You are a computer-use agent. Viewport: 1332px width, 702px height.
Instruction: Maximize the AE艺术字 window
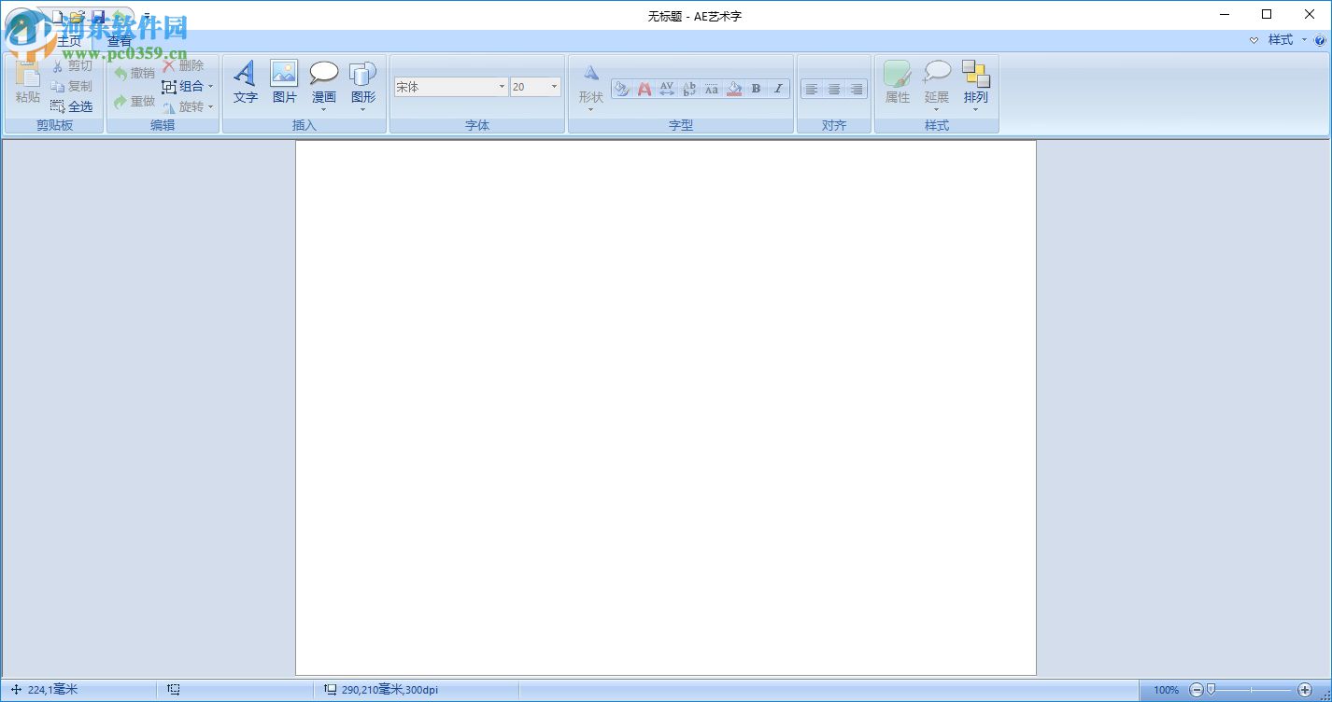(1267, 14)
